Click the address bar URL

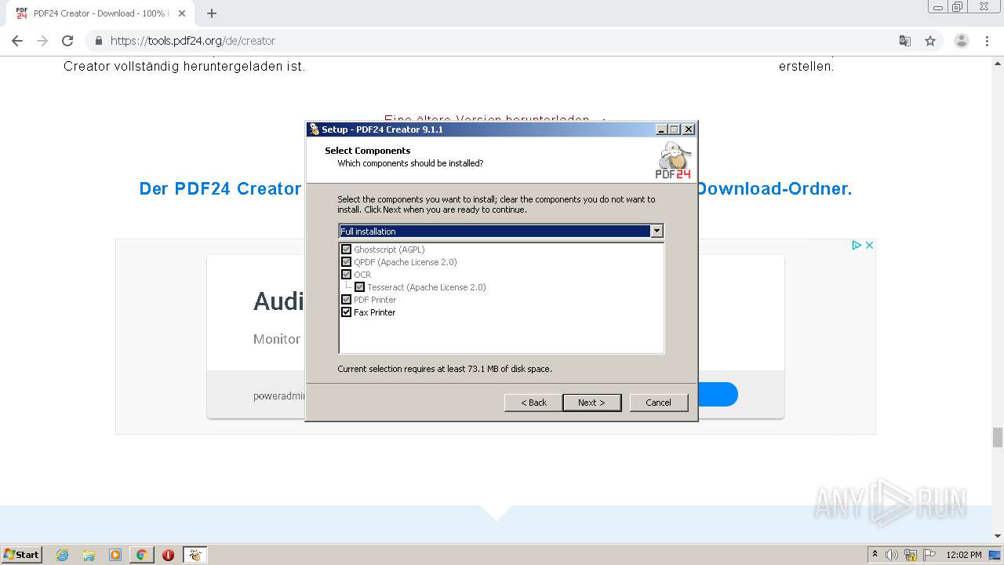193,41
